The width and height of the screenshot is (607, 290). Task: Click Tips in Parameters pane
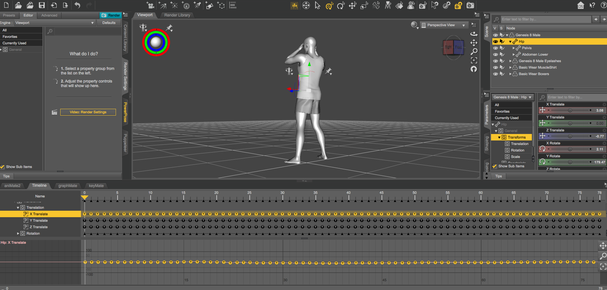click(x=498, y=176)
